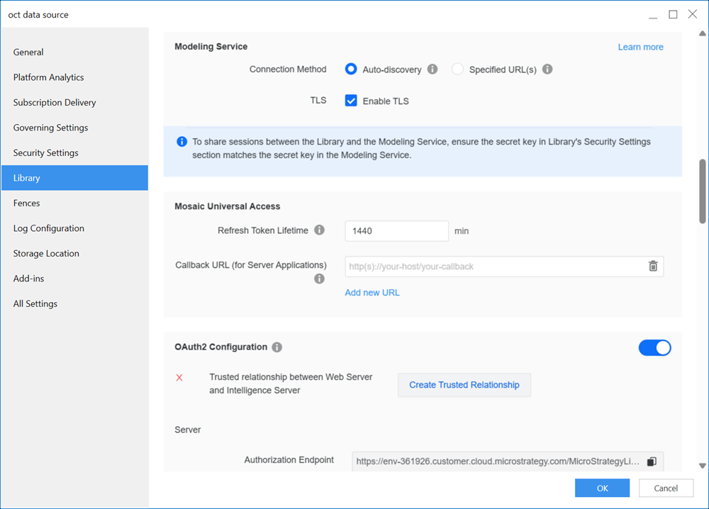Turn off OAuth2 Configuration toggle
This screenshot has height=509, width=709.
[654, 347]
